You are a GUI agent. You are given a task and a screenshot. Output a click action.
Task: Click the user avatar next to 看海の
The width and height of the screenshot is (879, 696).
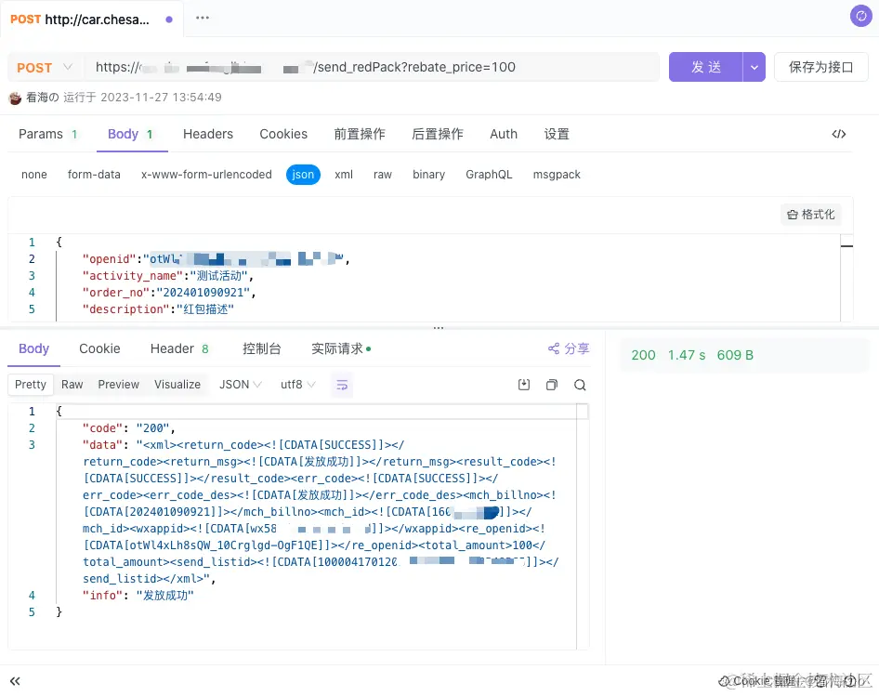(15, 98)
